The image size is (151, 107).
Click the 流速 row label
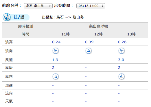tap(9, 86)
